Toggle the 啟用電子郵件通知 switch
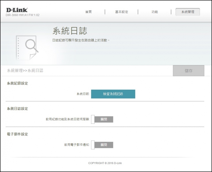 point(102,145)
